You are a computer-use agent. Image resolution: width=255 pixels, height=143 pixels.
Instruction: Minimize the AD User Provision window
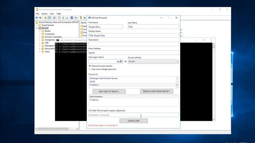(x=161, y=17)
